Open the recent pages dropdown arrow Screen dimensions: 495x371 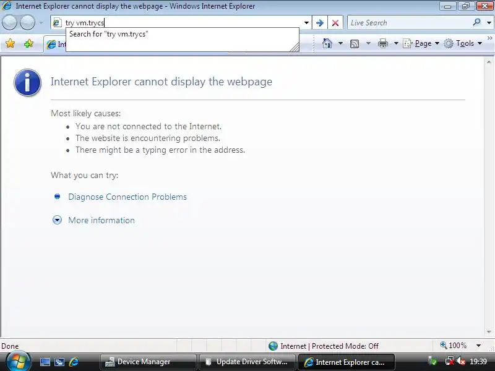point(41,23)
